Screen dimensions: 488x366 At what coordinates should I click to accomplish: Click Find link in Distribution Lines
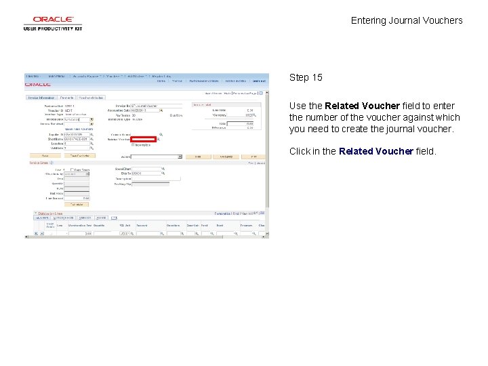(236, 213)
